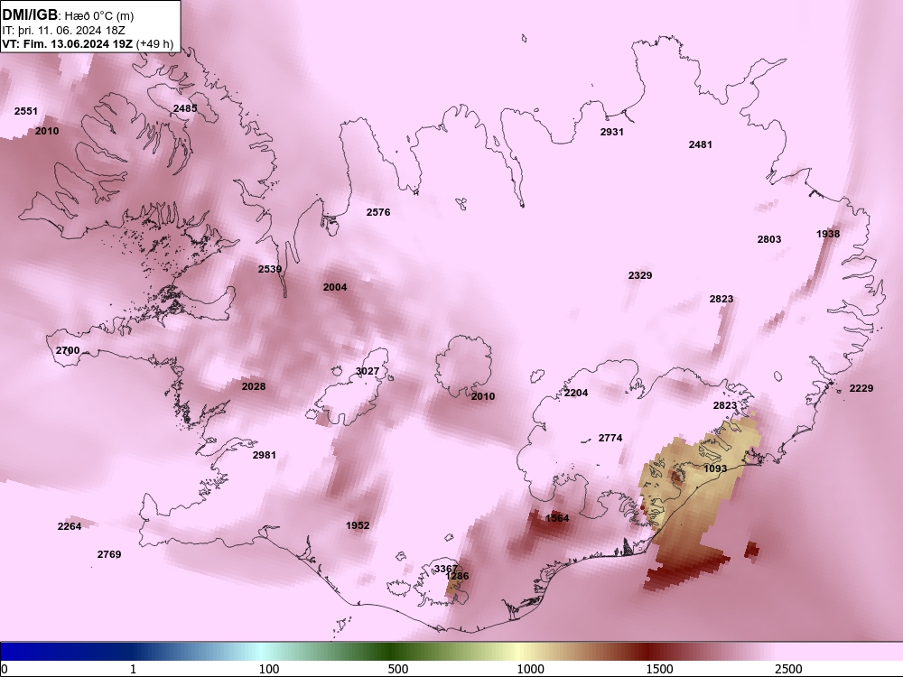Click the height label 2329

[640, 275]
